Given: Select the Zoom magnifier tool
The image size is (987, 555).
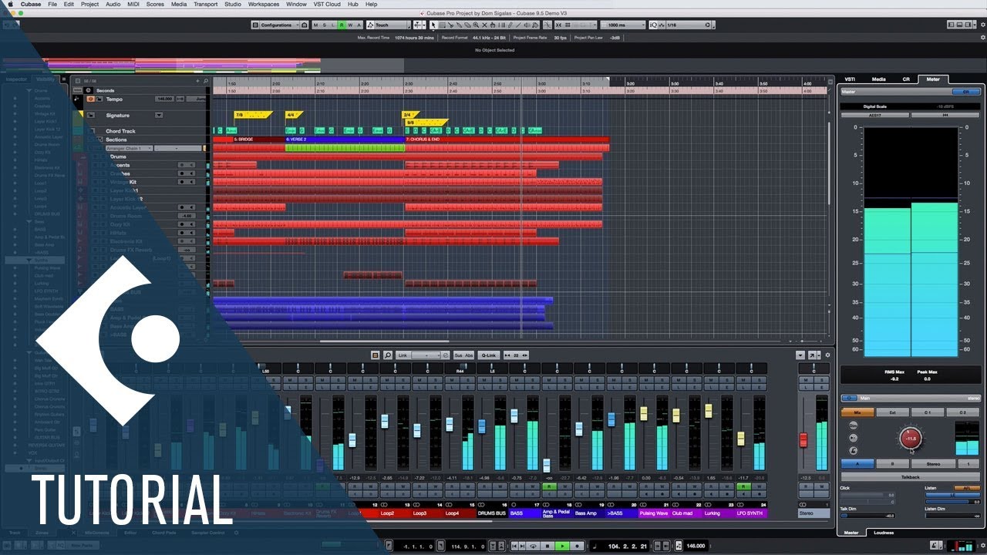Looking at the screenshot, I should 476,25.
